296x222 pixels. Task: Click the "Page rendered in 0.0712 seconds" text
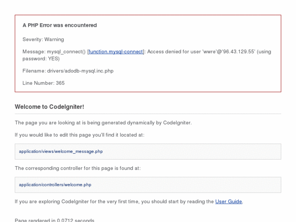click(x=55, y=220)
